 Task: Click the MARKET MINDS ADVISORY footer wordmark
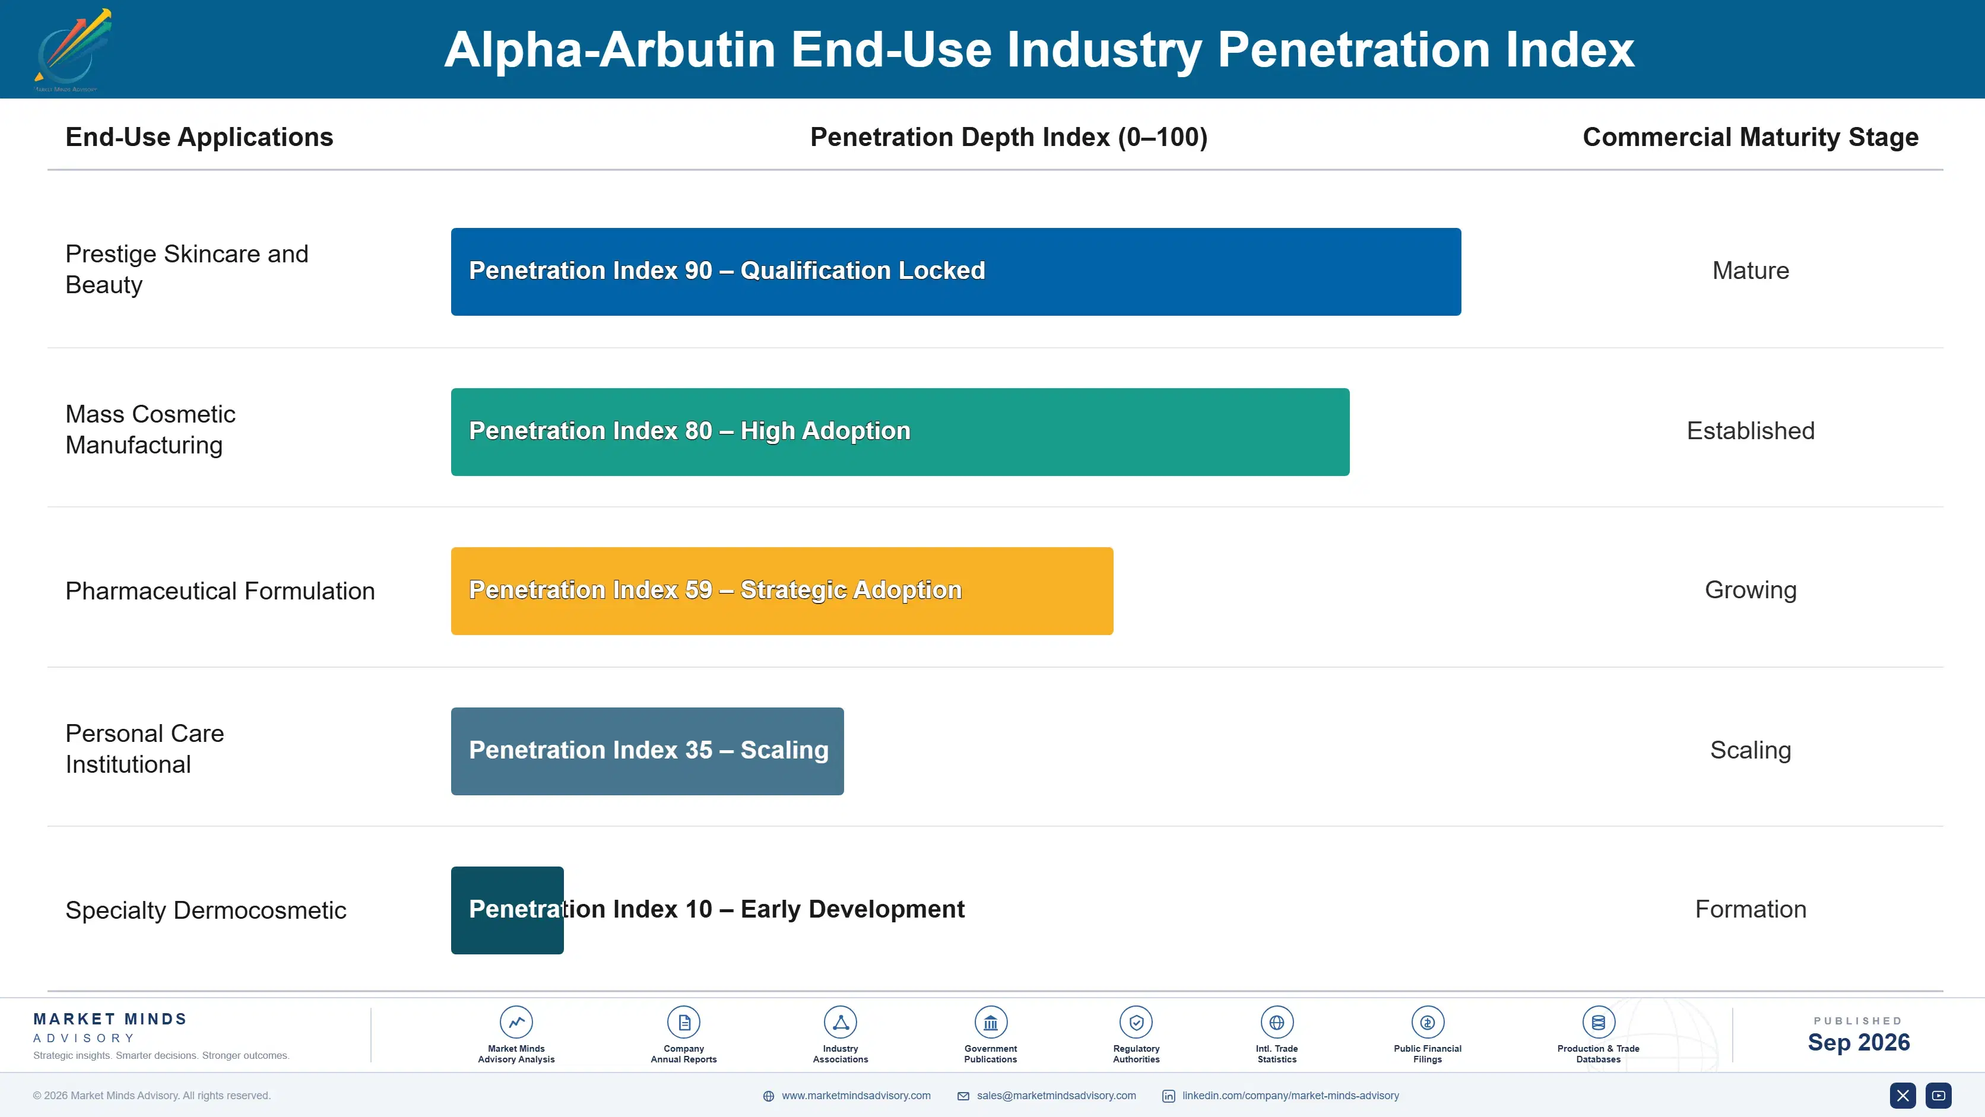coord(110,1027)
